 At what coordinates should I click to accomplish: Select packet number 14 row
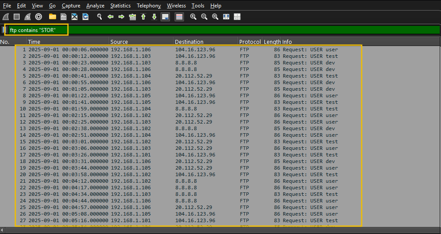tap(175, 135)
